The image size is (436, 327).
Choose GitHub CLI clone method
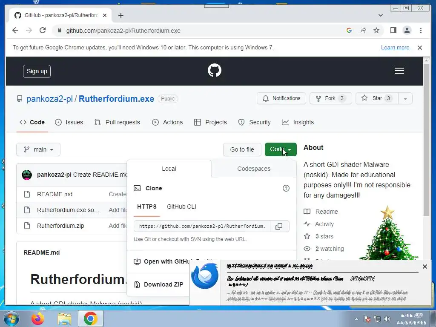[181, 207]
